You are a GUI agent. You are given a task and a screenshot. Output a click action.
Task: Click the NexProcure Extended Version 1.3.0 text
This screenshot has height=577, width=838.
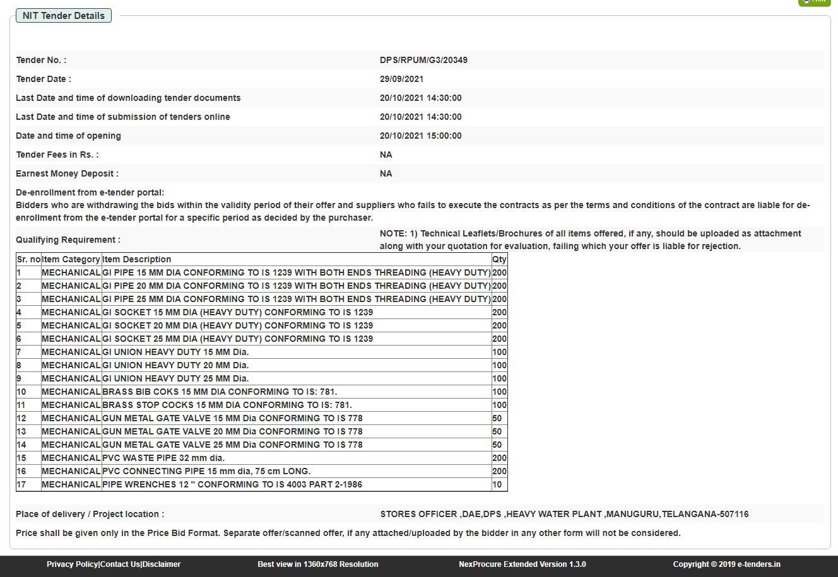522,564
